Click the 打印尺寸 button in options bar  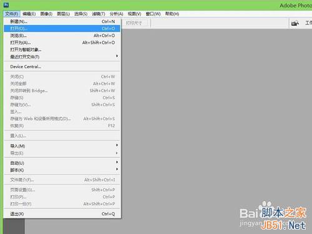pyautogui.click(x=134, y=23)
